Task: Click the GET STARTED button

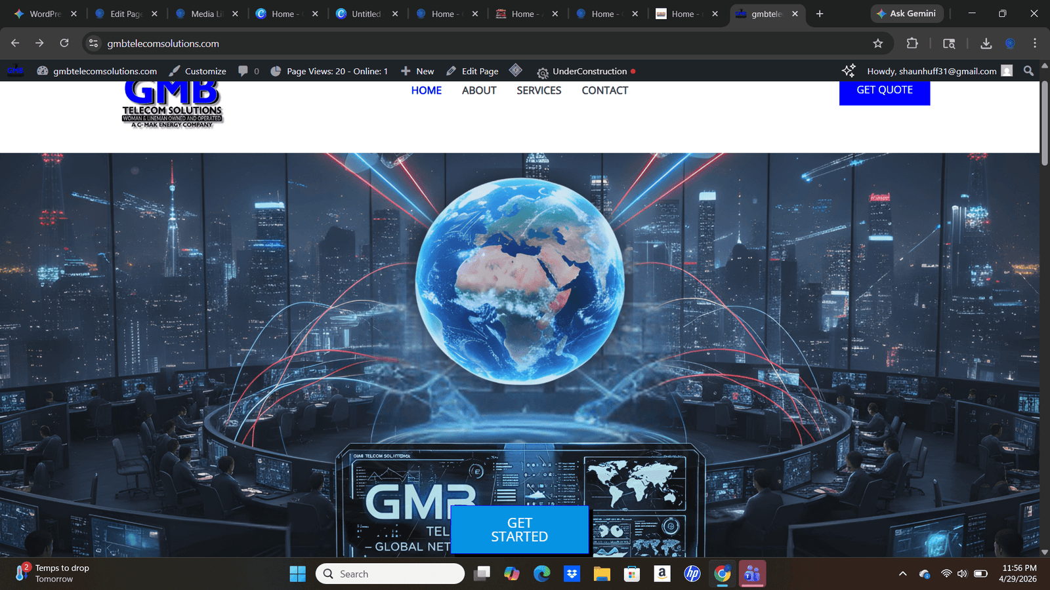Action: (519, 530)
